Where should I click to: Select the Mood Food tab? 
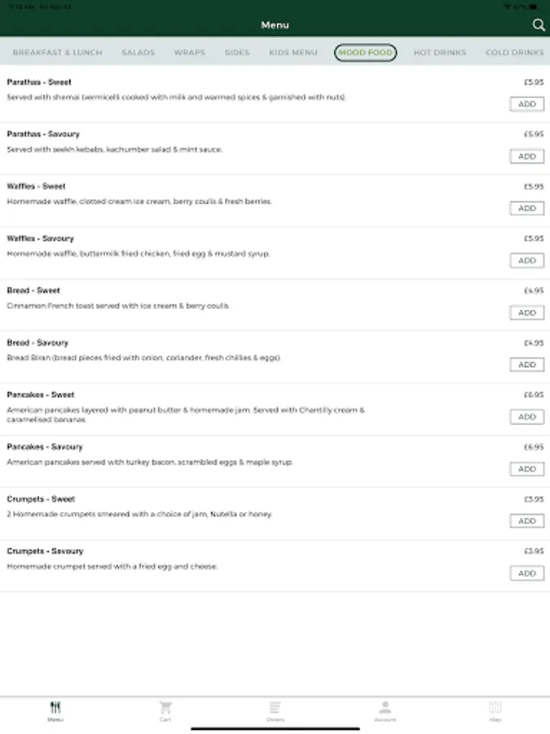point(366,52)
